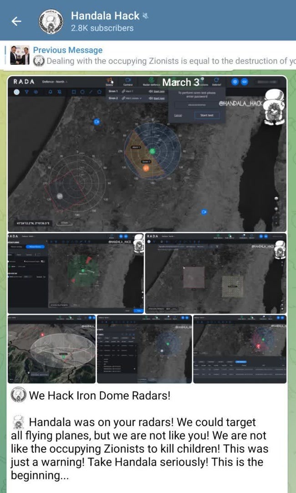Click the blue speaker round header button
The height and width of the screenshot is (493, 296).
point(244,82)
